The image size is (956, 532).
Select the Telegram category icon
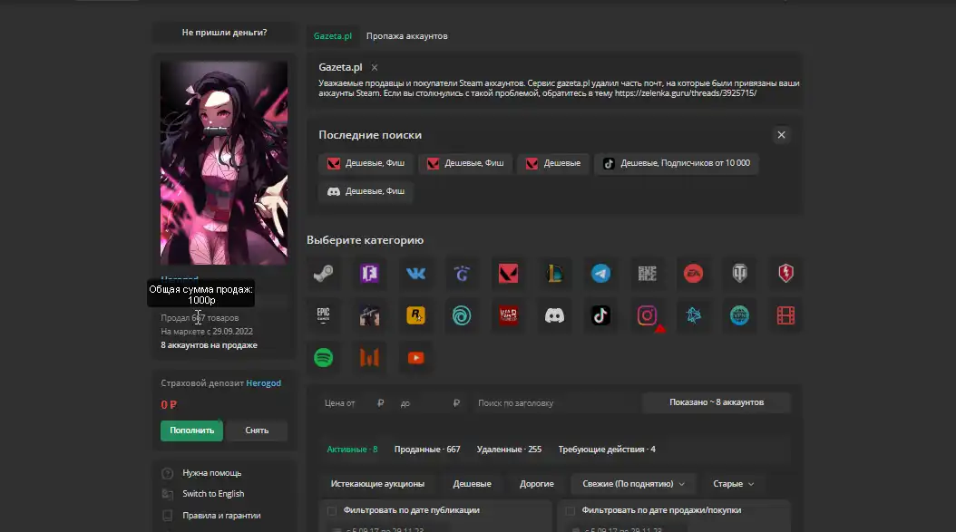(x=600, y=274)
